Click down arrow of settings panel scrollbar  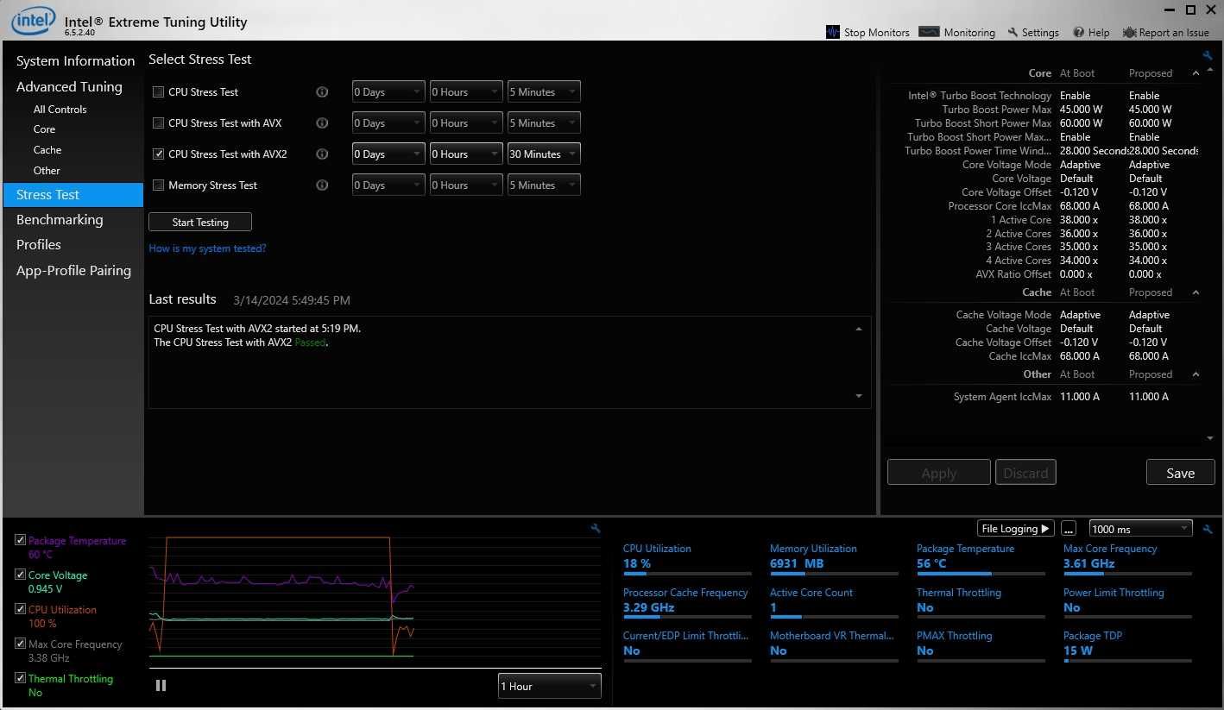(x=1210, y=438)
